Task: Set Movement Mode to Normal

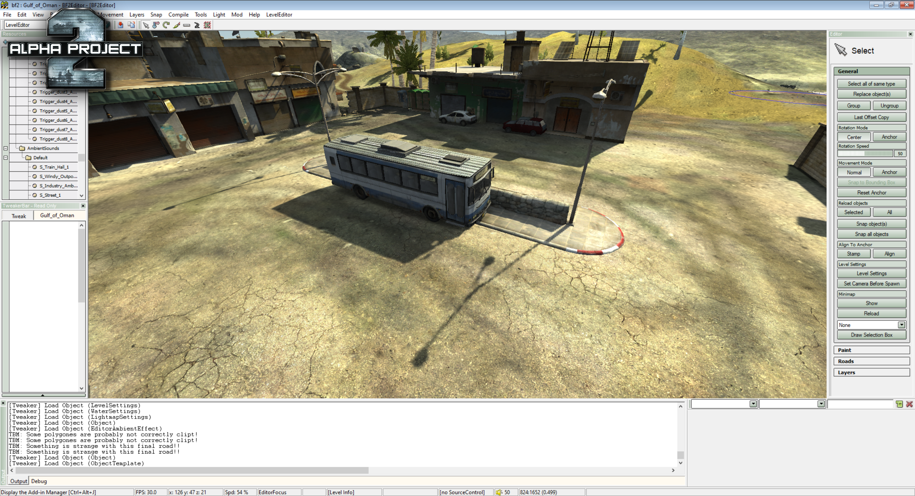Action: [x=854, y=172]
